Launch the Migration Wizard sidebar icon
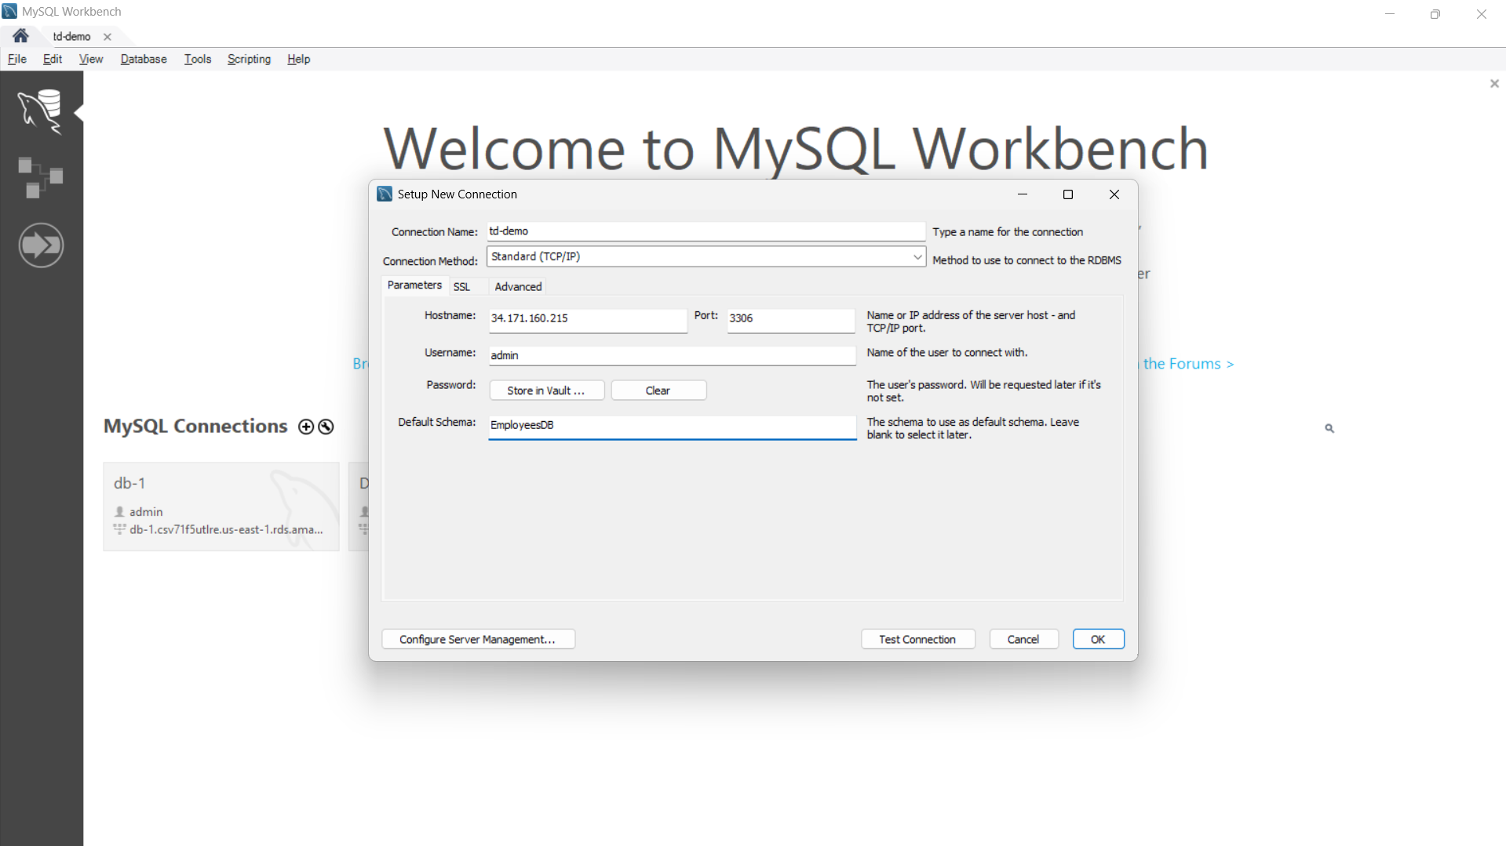Screen dimensions: 1506x846 pos(41,245)
